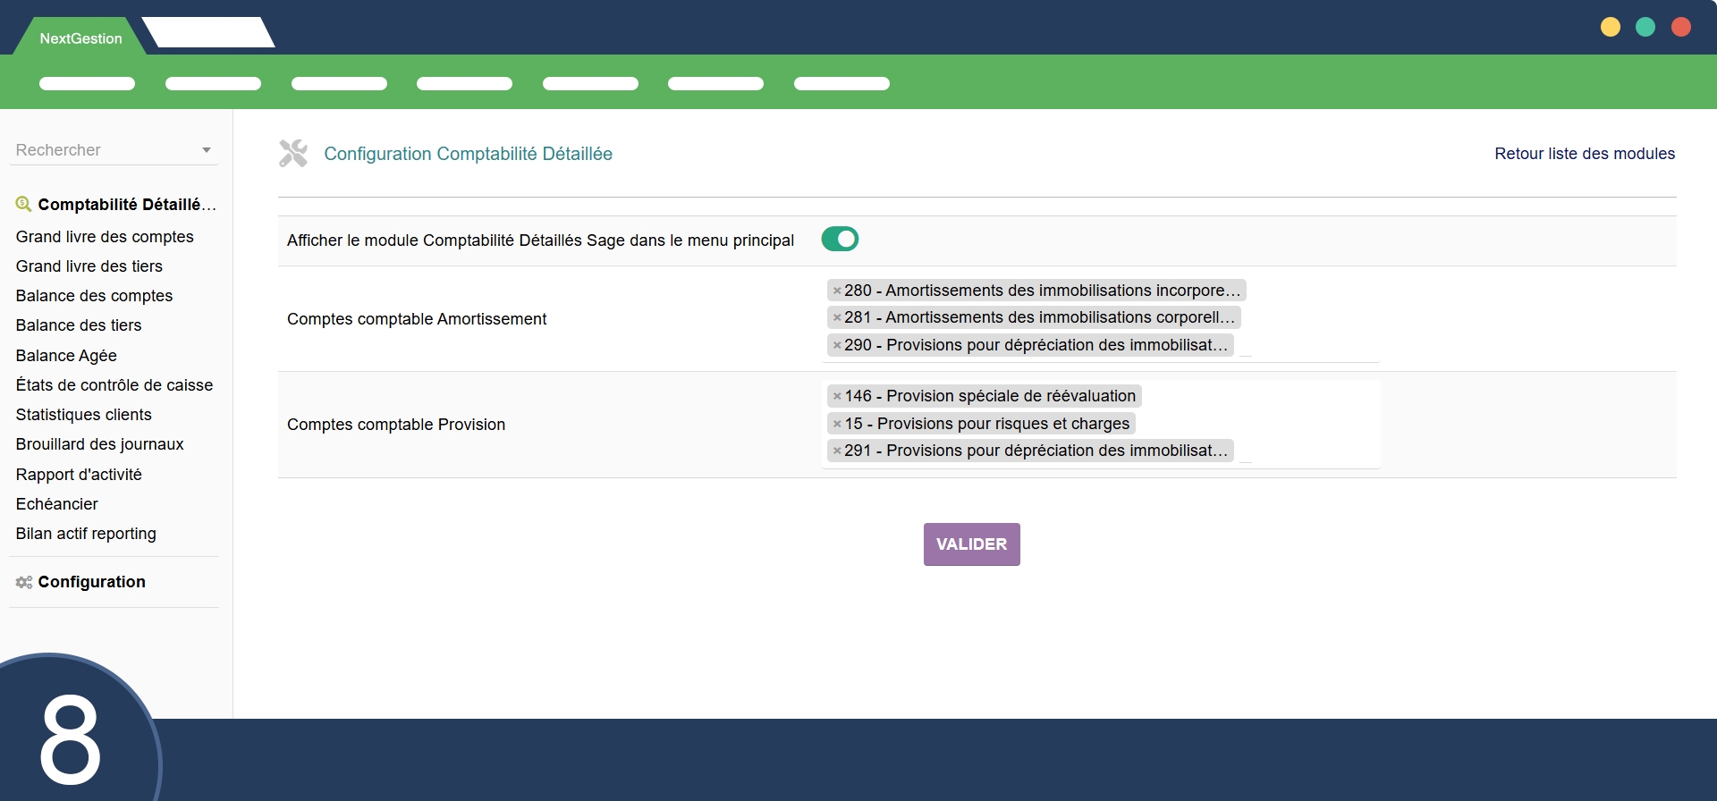Remove the 290 Provisions dépréciation tag
This screenshot has width=1717, height=801.
tap(837, 345)
